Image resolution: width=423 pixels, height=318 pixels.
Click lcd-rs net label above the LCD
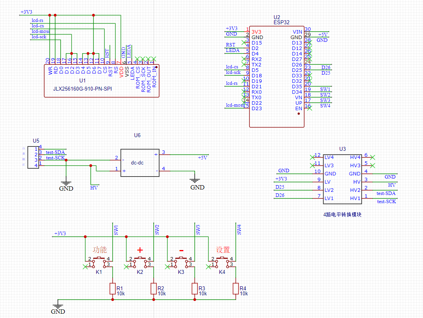pos(38,20)
